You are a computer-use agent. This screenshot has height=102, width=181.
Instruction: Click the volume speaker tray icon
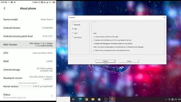click(x=176, y=99)
